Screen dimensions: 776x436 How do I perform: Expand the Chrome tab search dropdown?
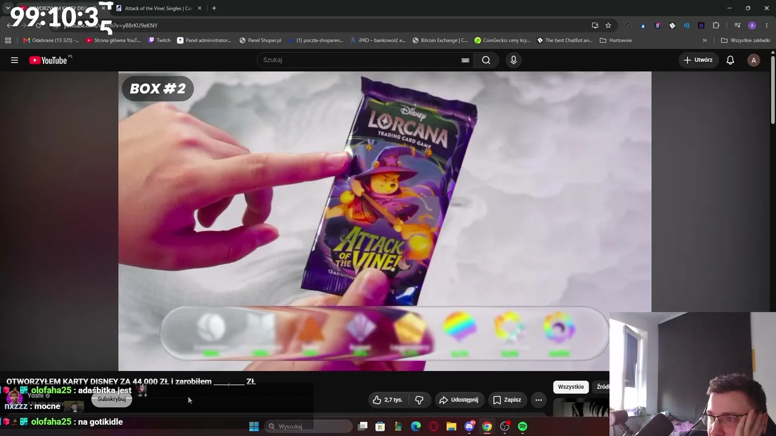7,8
